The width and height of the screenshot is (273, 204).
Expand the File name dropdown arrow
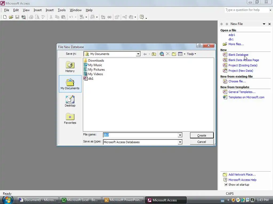click(x=180, y=135)
